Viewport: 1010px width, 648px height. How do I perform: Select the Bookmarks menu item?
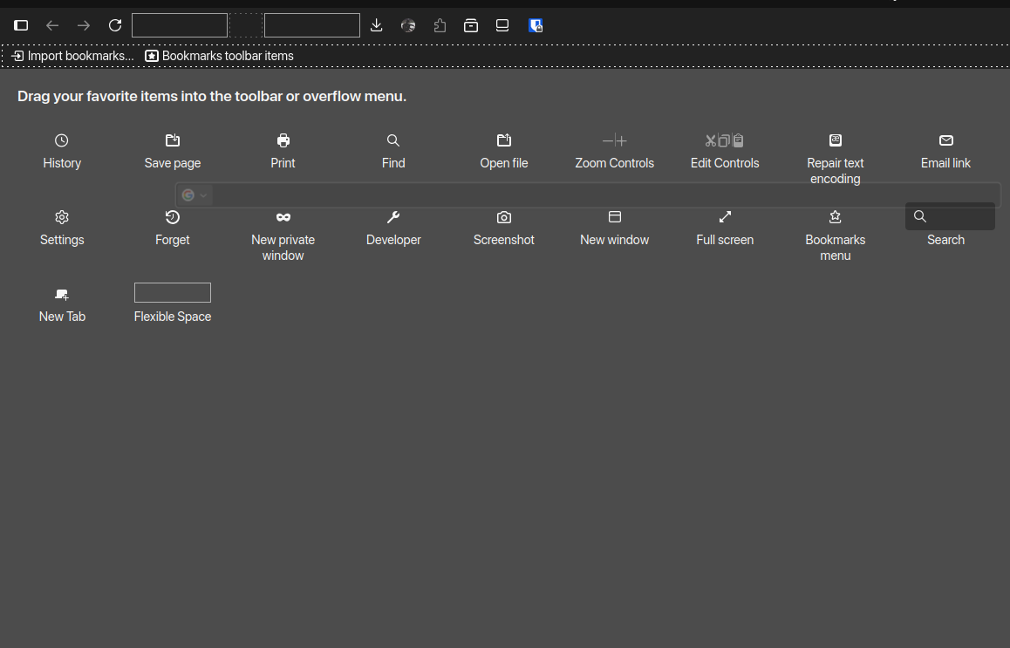pyautogui.click(x=835, y=217)
